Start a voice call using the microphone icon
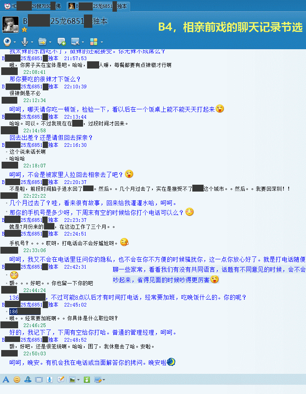 tap(25, 42)
